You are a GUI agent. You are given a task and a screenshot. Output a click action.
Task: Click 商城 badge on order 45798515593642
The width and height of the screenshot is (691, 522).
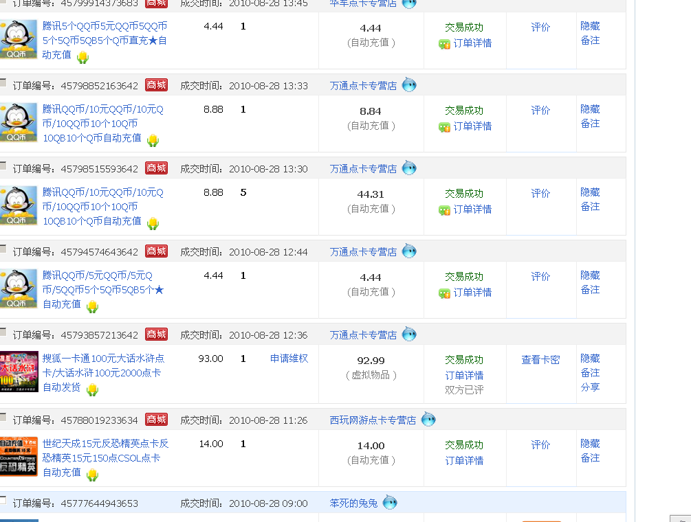(157, 168)
